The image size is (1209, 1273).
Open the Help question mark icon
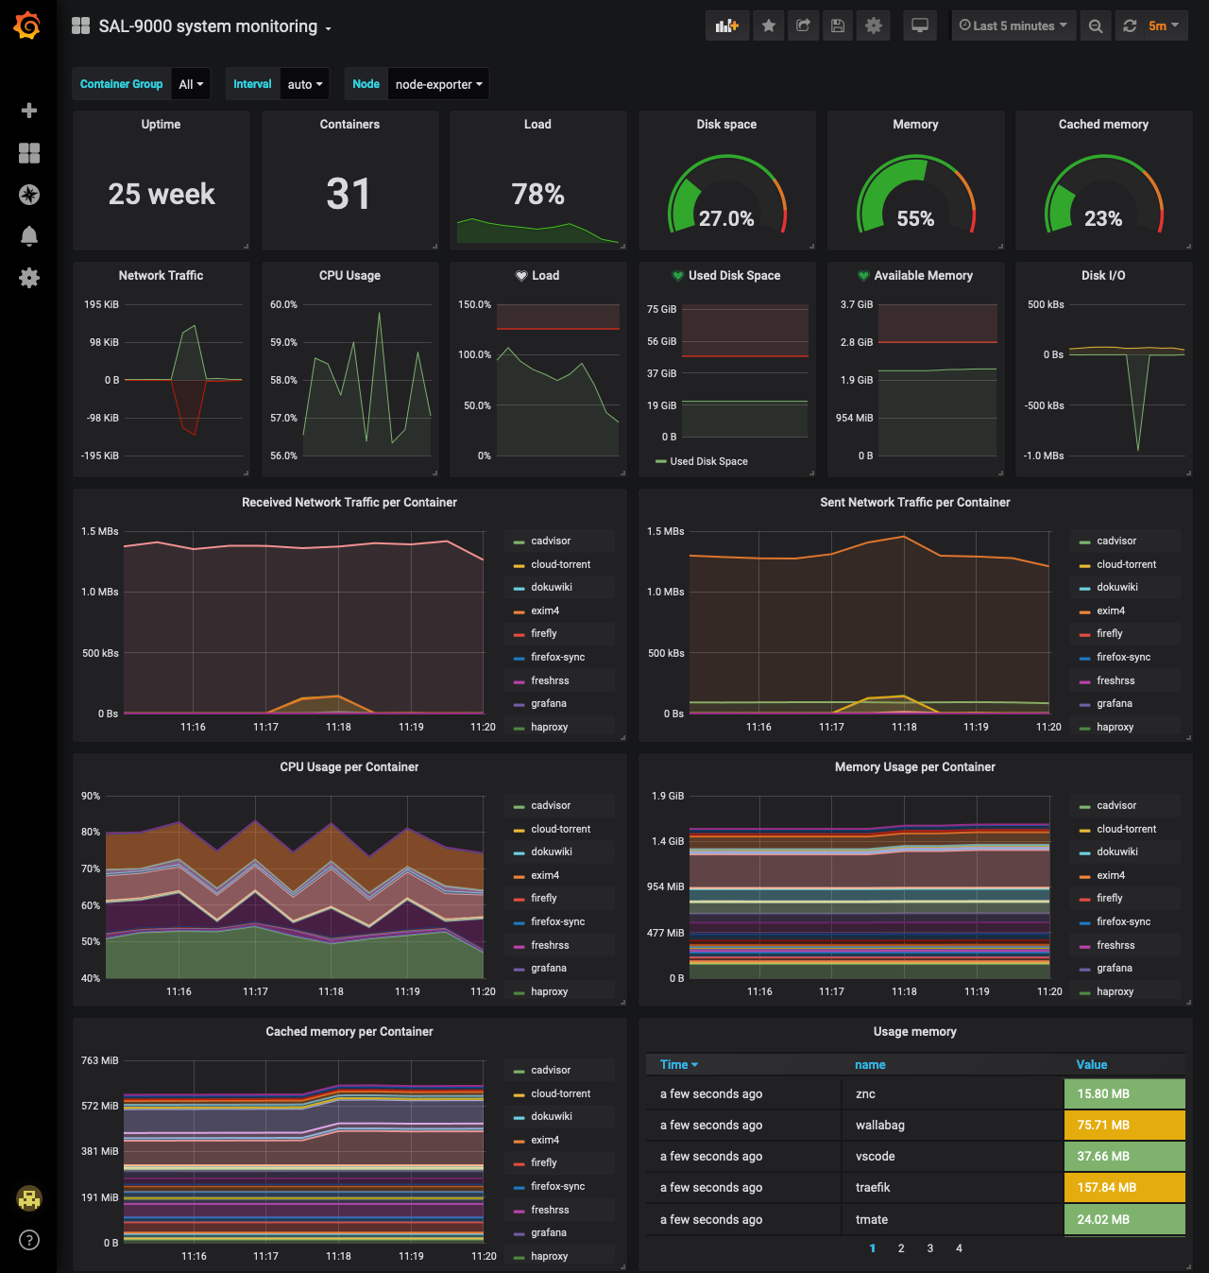pos(29,1240)
